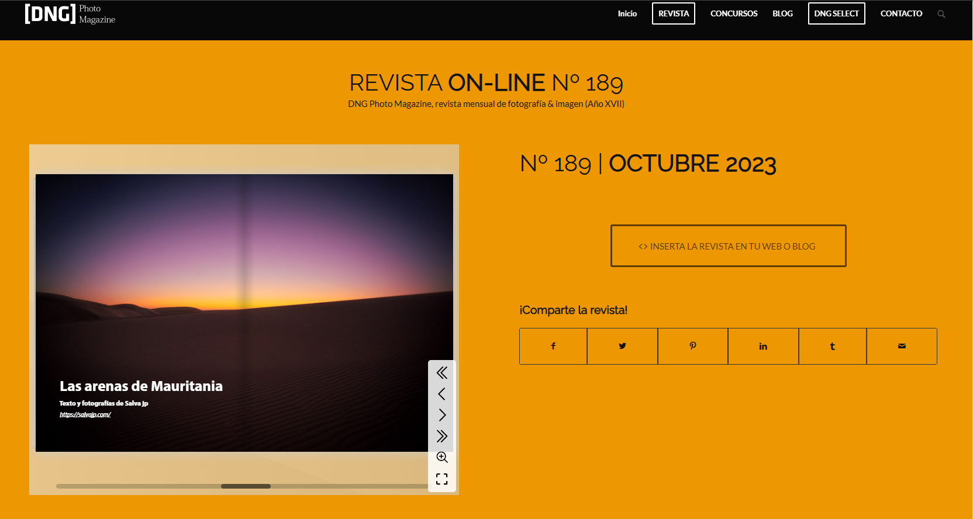Click the page progress slider handle
The height and width of the screenshot is (519, 973).
[246, 486]
